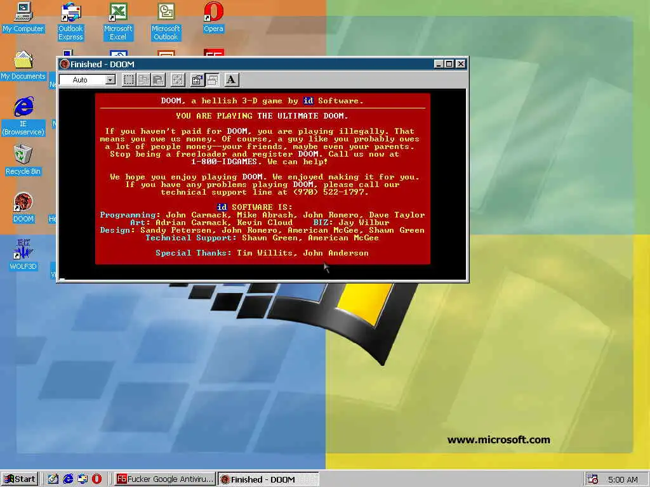
Task: Click the "Programming:" credits label
Action: click(130, 215)
